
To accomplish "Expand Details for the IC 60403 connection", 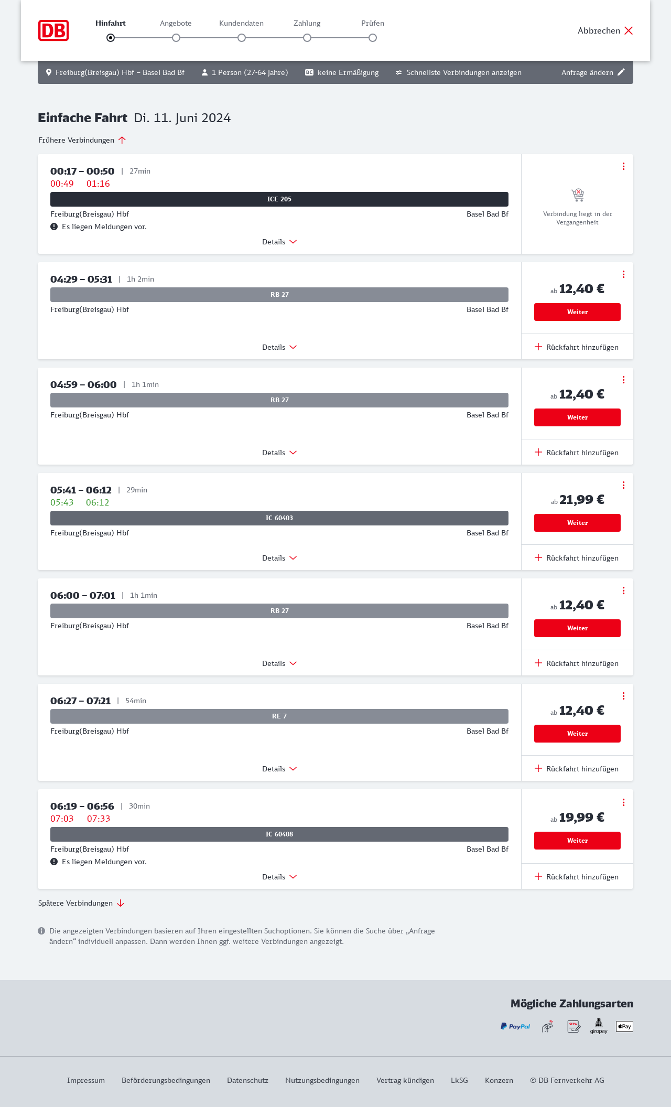I will [x=279, y=558].
